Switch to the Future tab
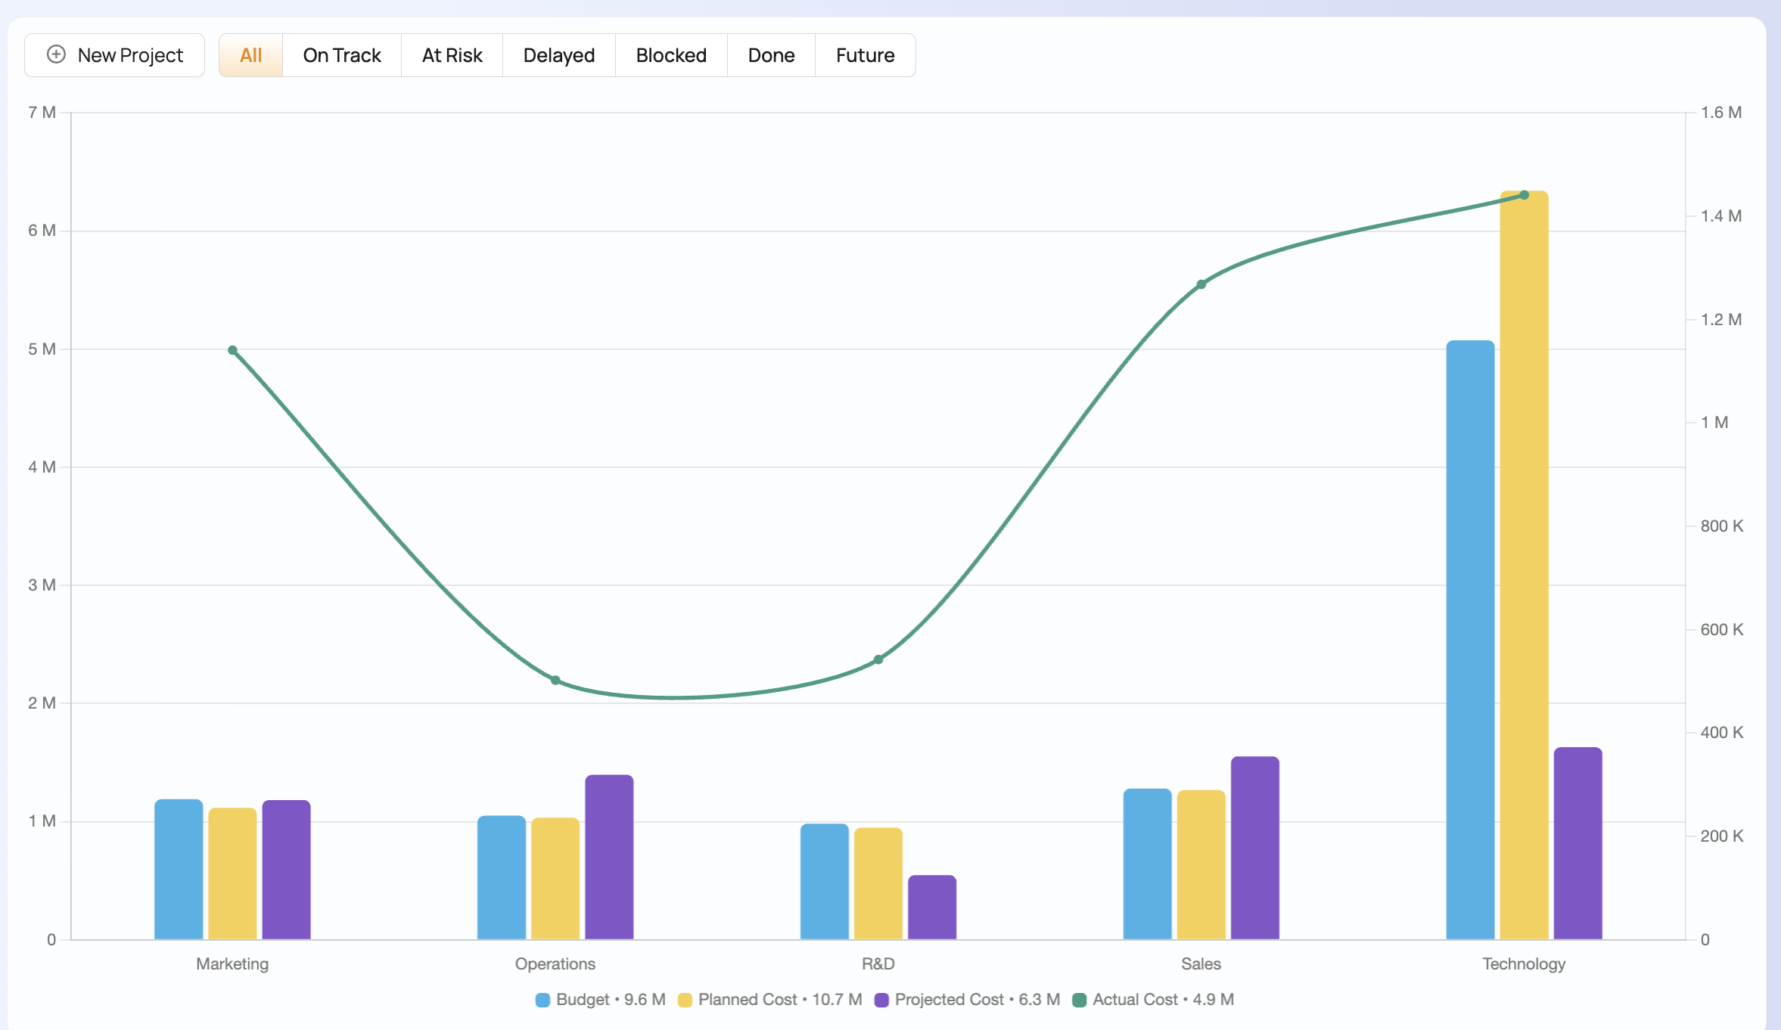 pos(865,55)
